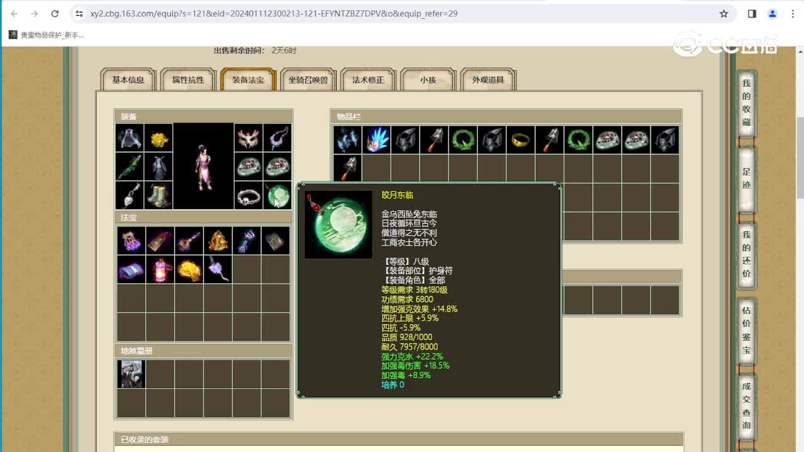The image size is (804, 452).
Task: Click the 耐久 7957/8000 line
Action: 410,347
